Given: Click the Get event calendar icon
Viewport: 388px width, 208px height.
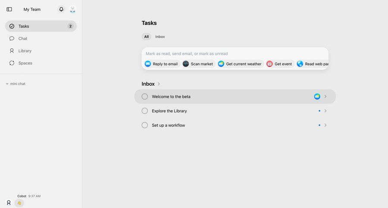Looking at the screenshot, I should 269,64.
